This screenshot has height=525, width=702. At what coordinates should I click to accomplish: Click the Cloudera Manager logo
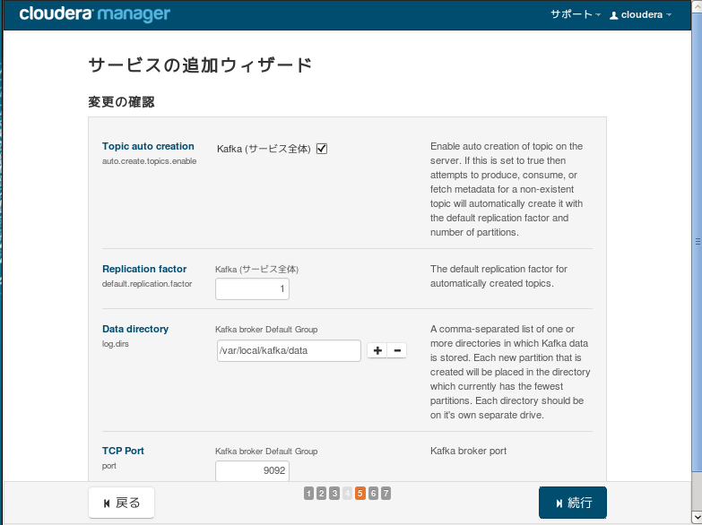click(x=94, y=14)
